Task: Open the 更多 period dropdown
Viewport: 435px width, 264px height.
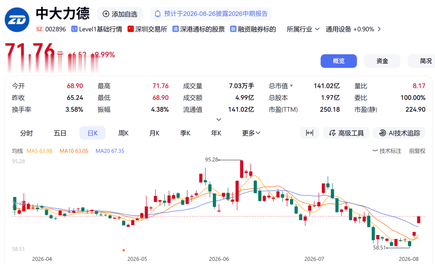Action: coord(251,133)
